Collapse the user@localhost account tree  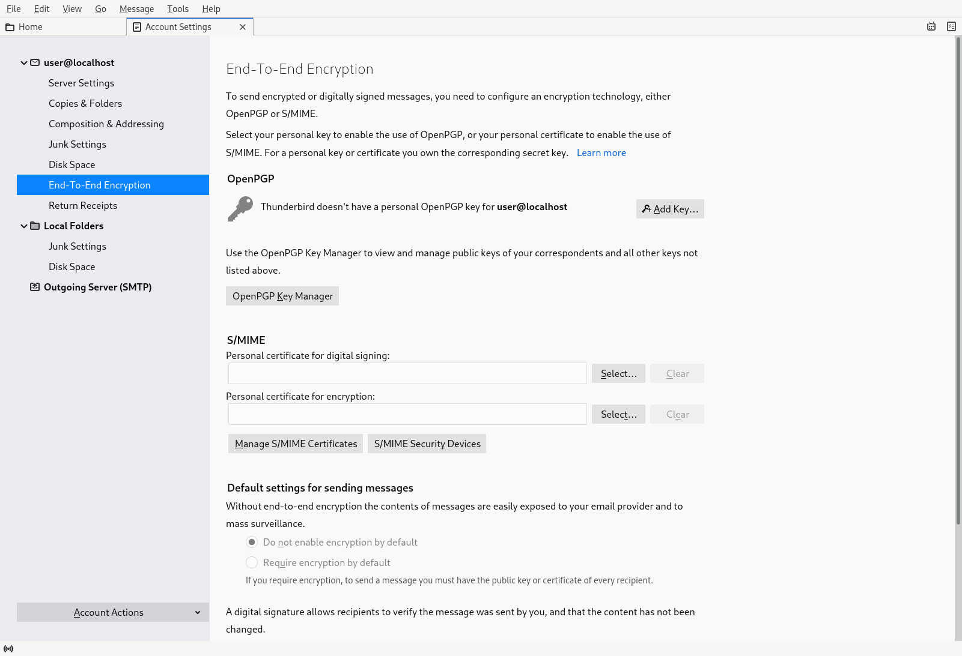coord(24,62)
